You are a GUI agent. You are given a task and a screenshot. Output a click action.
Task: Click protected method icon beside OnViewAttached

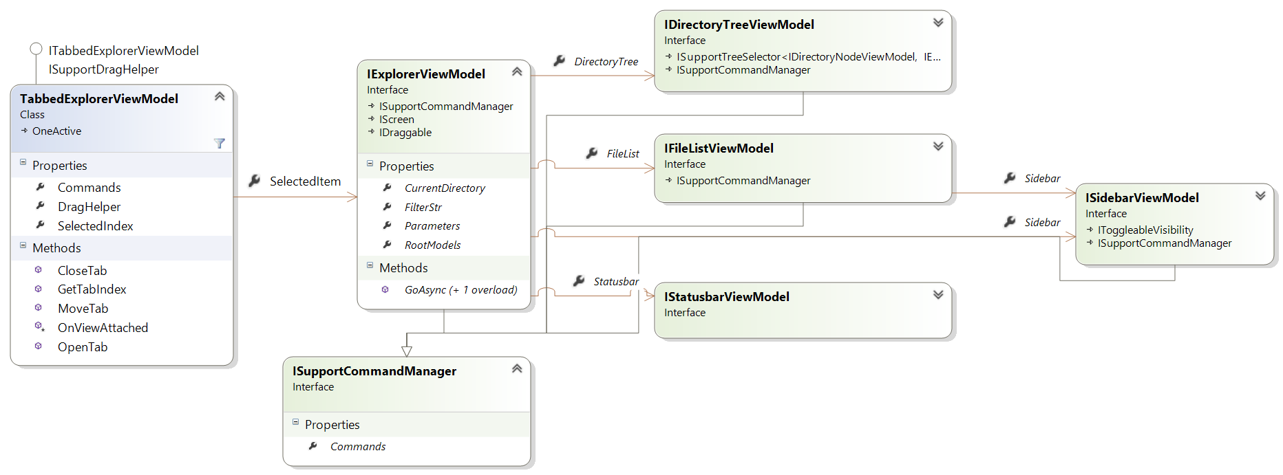click(39, 327)
